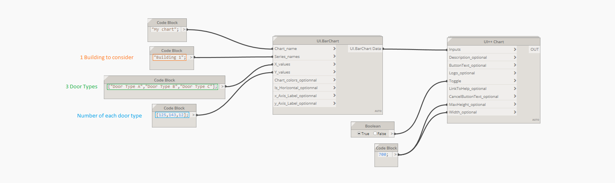
Task: Click the Chart_name input port arrow
Action: tap(334, 49)
